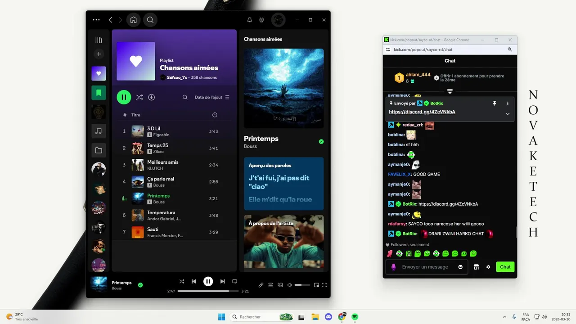The width and height of the screenshot is (576, 324).
Task: Toggle the green liked checkmark in player bar
Action: click(140, 285)
